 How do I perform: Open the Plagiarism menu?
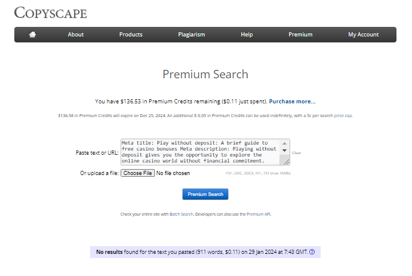point(192,35)
